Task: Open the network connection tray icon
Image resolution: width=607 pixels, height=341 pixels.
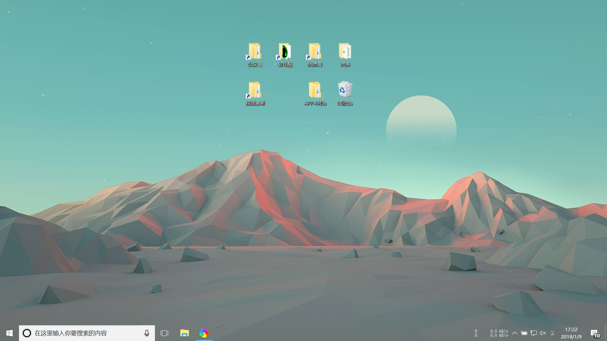Action: point(534,333)
